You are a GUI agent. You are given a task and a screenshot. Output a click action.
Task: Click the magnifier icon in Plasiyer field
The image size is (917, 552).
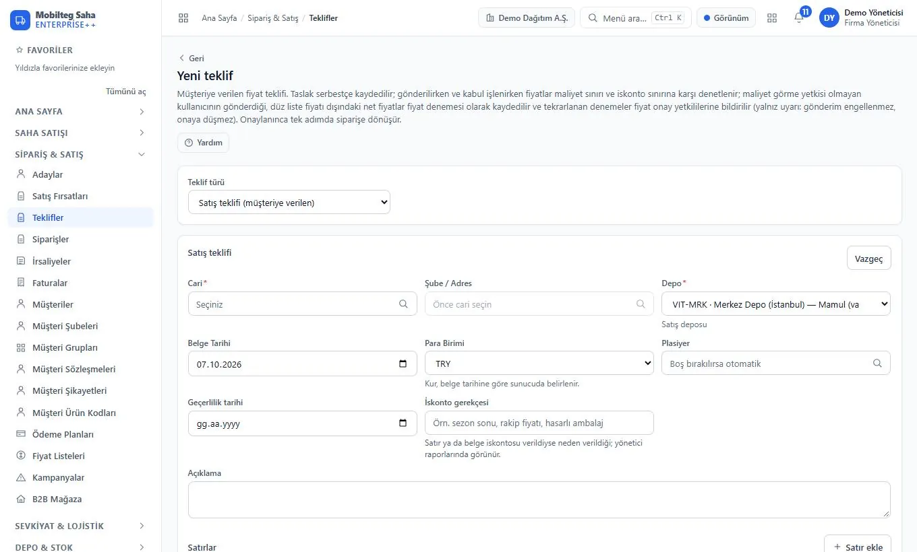[x=877, y=363]
